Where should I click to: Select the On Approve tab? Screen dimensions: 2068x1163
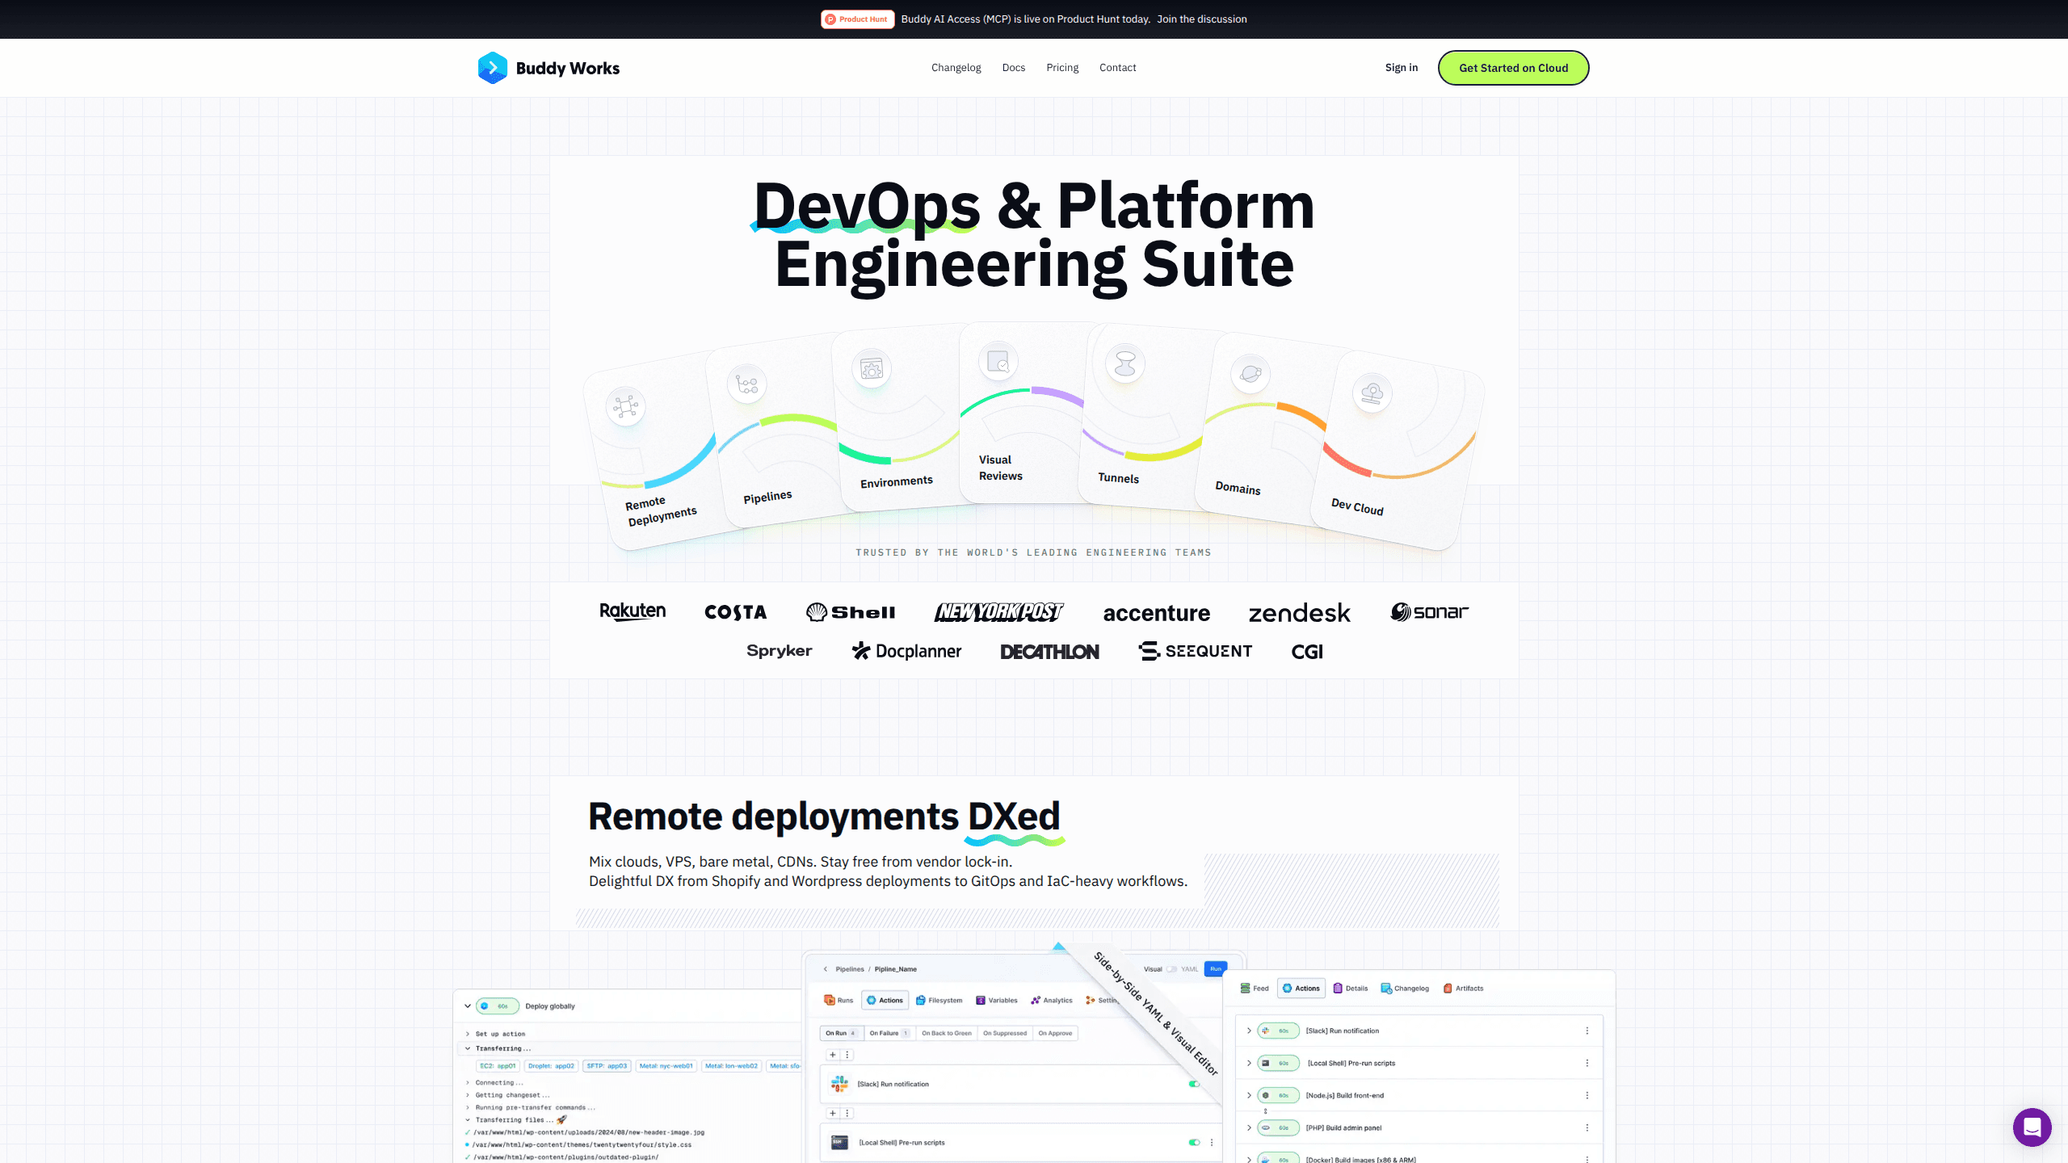point(1056,1033)
